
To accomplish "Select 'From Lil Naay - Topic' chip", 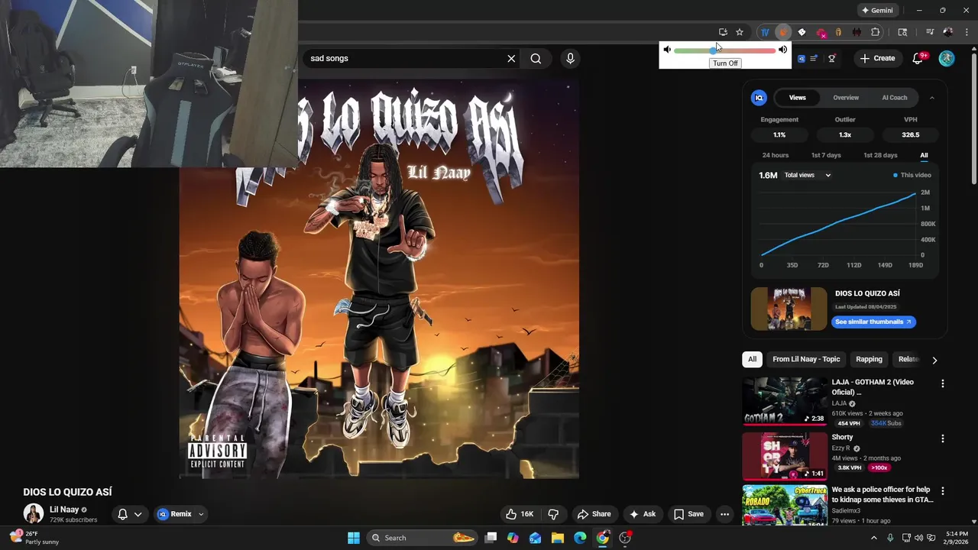I will (x=806, y=359).
